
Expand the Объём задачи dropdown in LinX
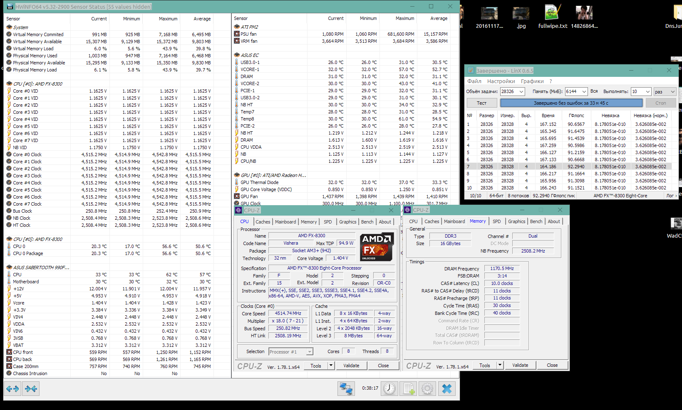click(x=521, y=92)
